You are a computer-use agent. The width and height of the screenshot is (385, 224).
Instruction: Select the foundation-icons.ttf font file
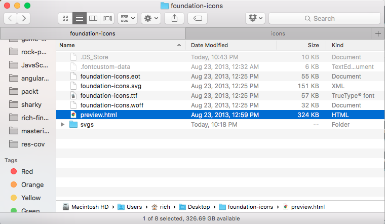108,96
